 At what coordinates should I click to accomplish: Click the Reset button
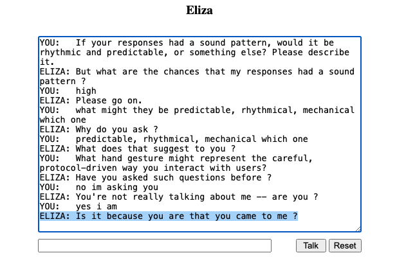[x=345, y=245]
